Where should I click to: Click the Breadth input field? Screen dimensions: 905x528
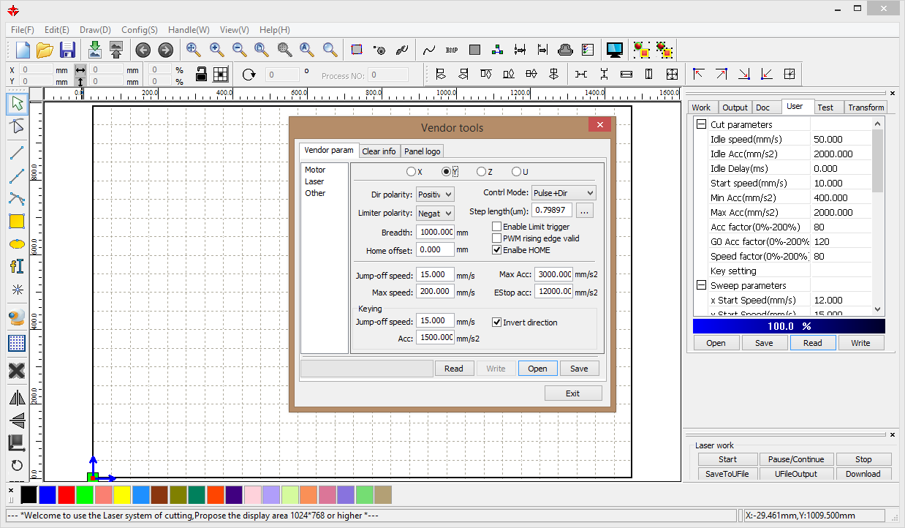(x=434, y=233)
